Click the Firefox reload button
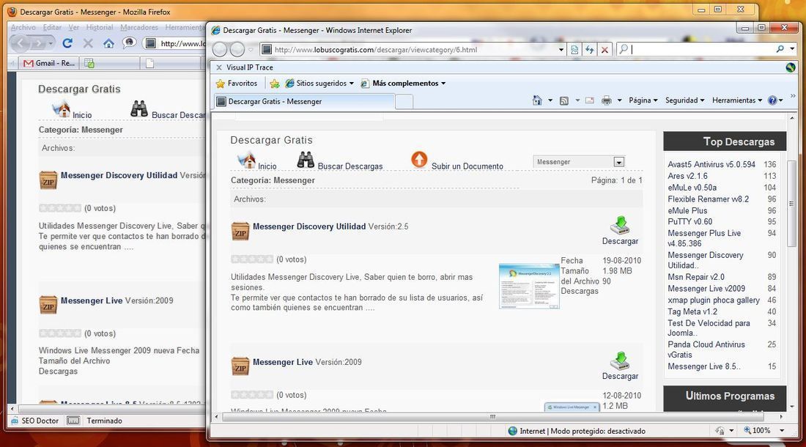 (67, 43)
